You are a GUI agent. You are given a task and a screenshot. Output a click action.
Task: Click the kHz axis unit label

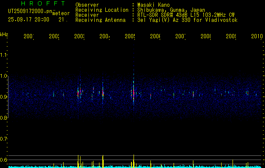tap(4, 34)
